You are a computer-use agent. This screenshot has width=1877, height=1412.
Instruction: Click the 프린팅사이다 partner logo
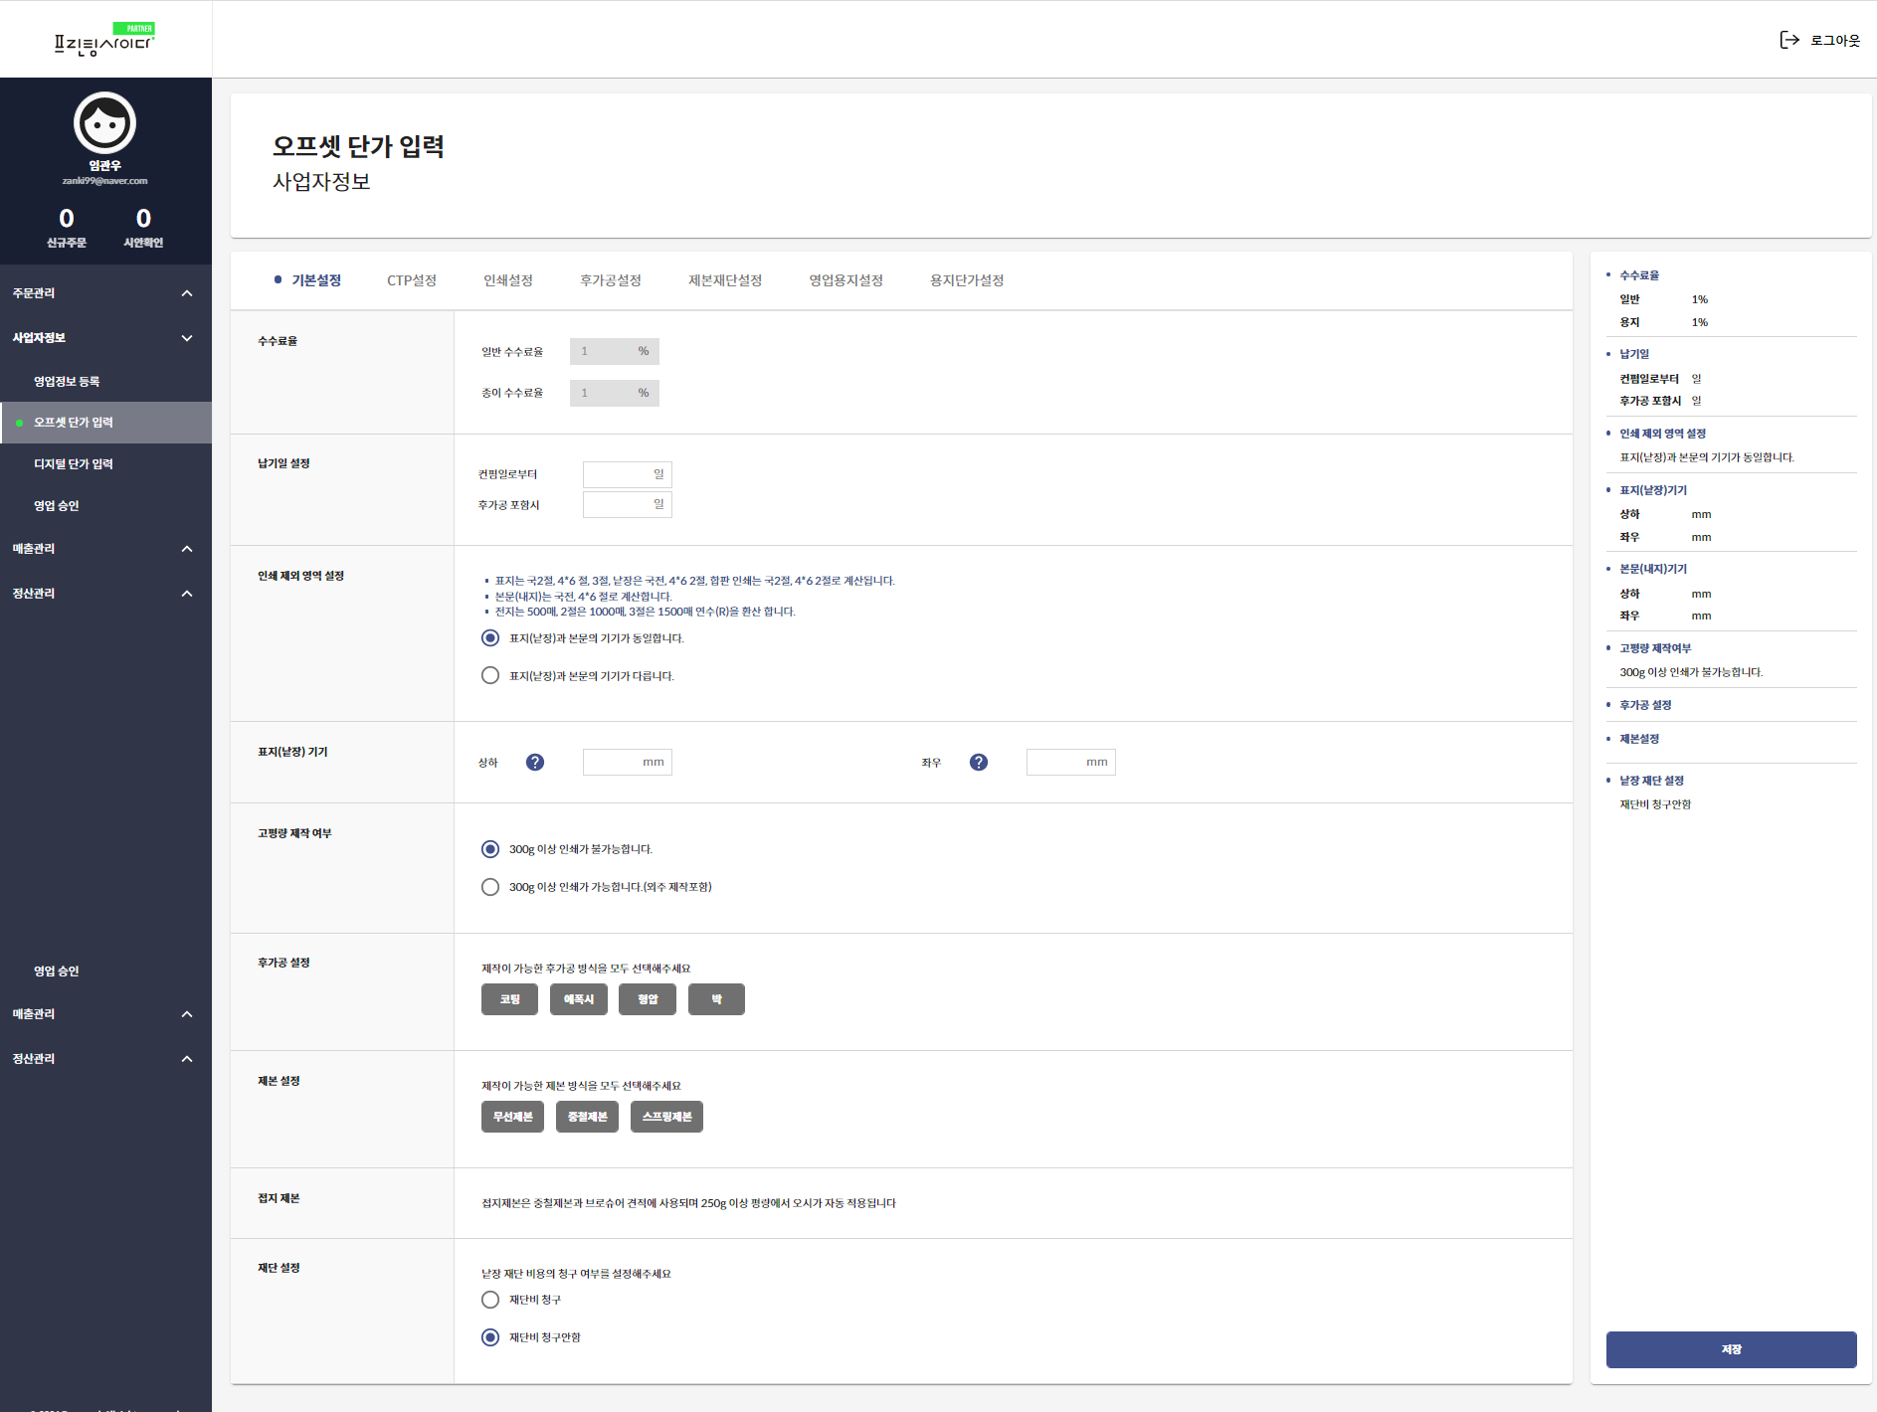(104, 41)
